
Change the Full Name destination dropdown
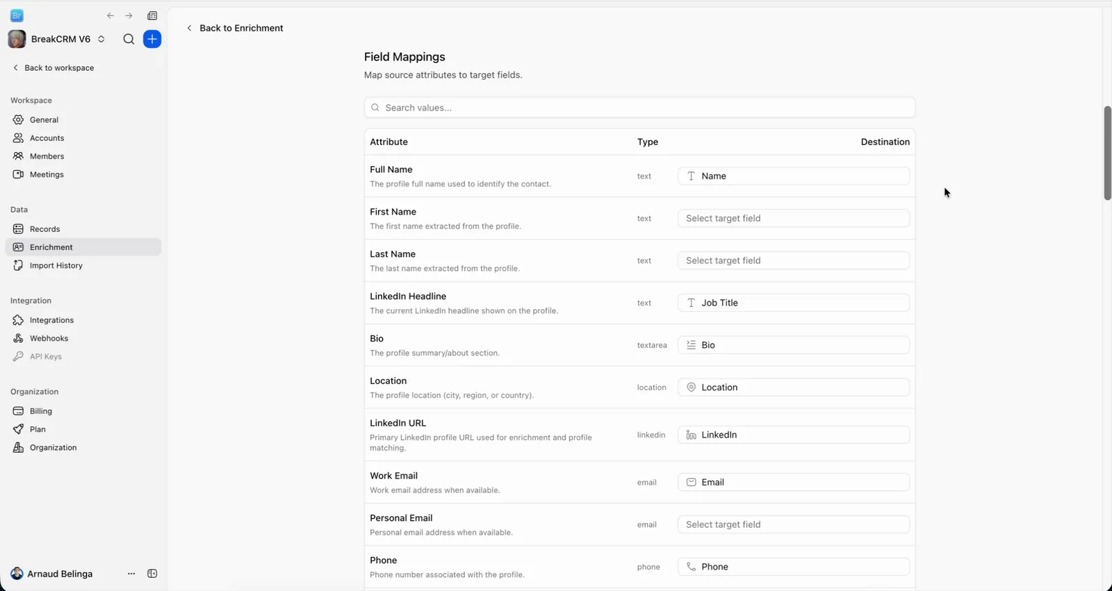pyautogui.click(x=794, y=176)
